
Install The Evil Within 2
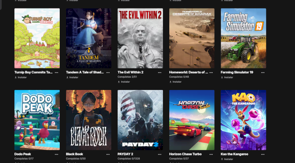tap(124, 82)
